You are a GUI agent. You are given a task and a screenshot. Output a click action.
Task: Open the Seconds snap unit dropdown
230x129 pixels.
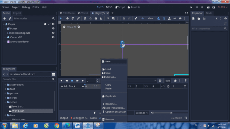(x=142, y=113)
